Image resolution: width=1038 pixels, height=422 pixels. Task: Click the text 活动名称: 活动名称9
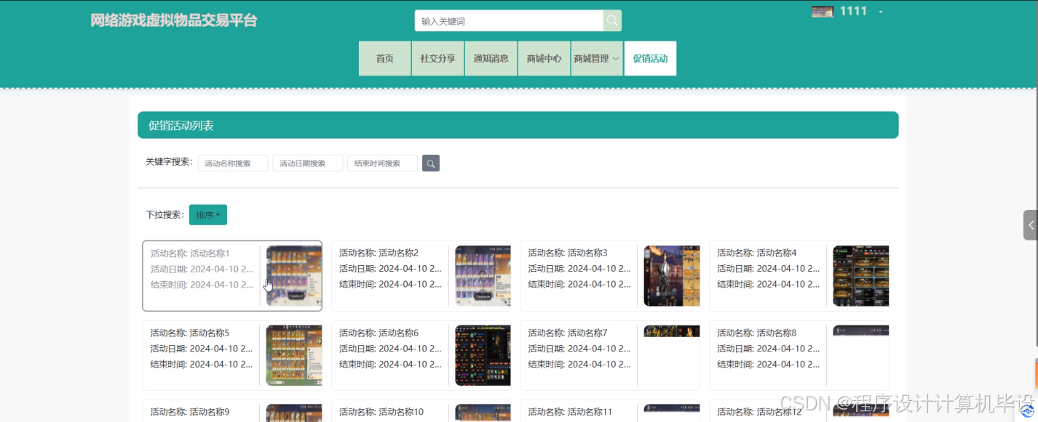coord(190,412)
